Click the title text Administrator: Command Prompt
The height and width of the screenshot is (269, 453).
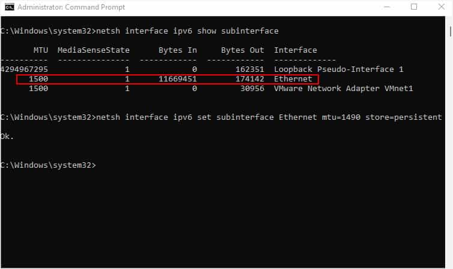tap(71, 7)
